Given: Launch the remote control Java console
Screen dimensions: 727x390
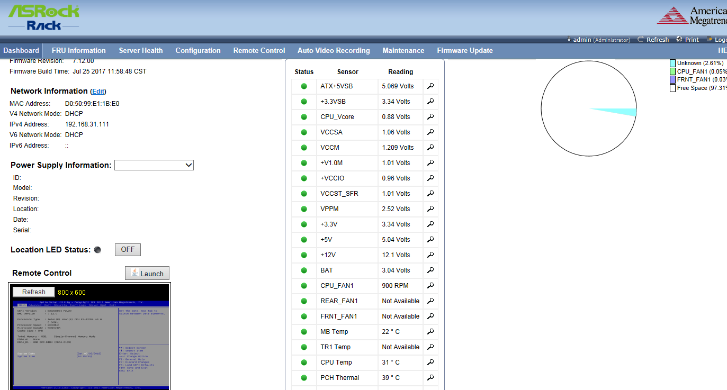Looking at the screenshot, I should [x=147, y=274].
